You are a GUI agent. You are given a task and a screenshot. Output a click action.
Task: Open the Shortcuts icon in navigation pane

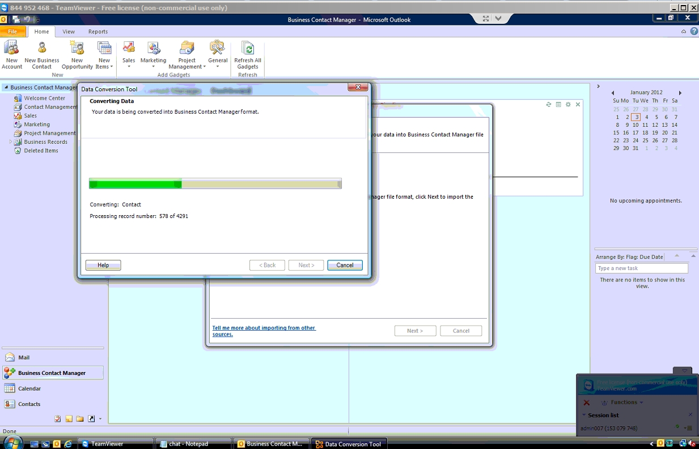[x=91, y=419]
